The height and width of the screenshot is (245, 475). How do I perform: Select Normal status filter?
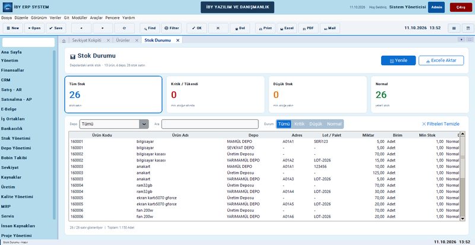tap(334, 124)
